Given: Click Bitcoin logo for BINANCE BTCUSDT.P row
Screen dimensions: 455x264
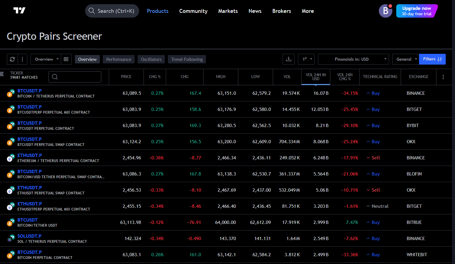Looking at the screenshot, I should tap(10, 93).
